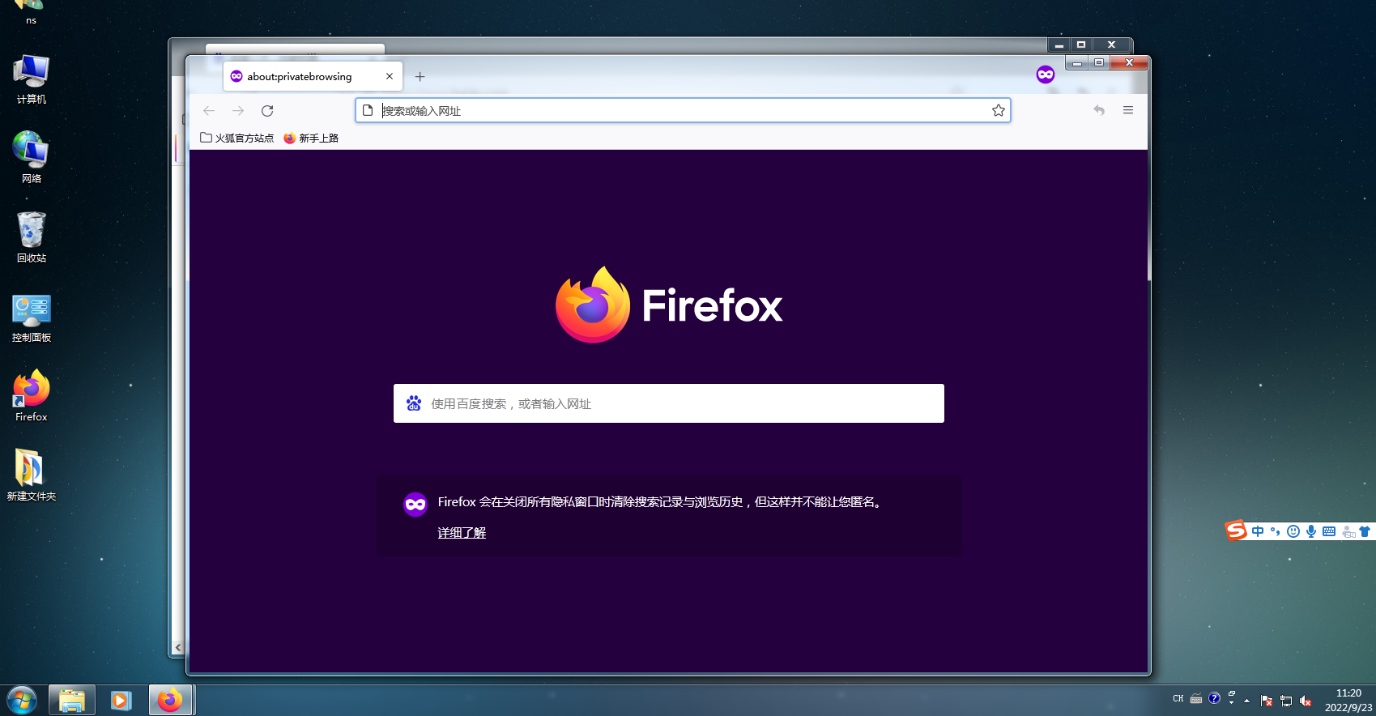Click the back navigation arrow
Image resolution: width=1376 pixels, height=716 pixels.
(209, 111)
